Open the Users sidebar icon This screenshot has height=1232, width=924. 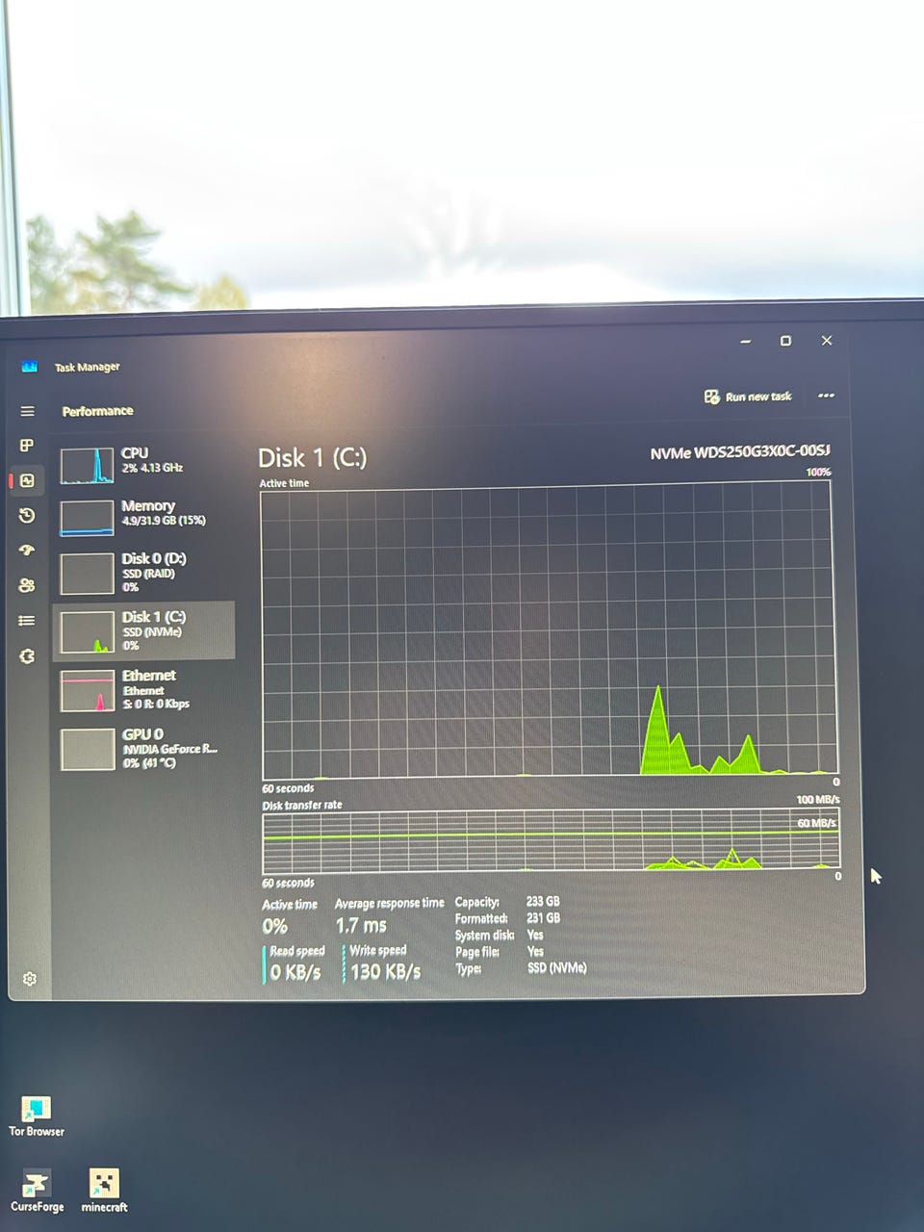(x=27, y=585)
